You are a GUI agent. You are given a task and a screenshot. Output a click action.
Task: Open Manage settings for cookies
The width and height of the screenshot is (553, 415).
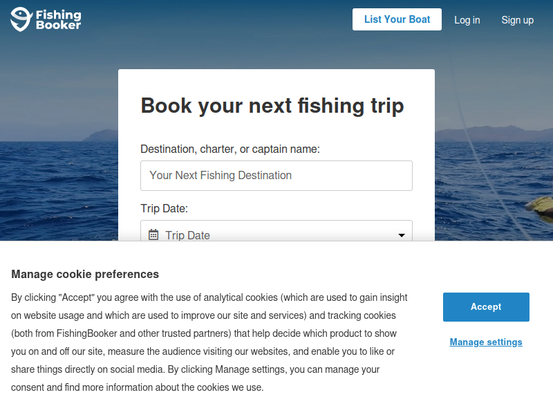click(486, 342)
